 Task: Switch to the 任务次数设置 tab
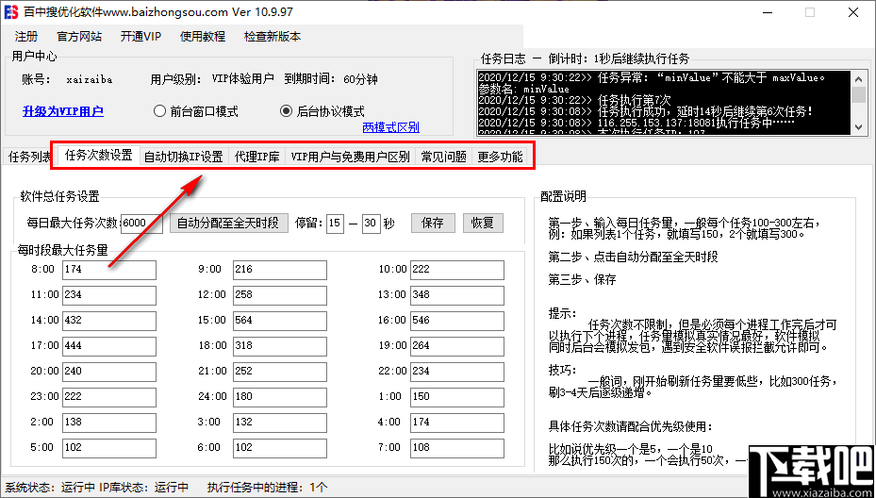98,156
